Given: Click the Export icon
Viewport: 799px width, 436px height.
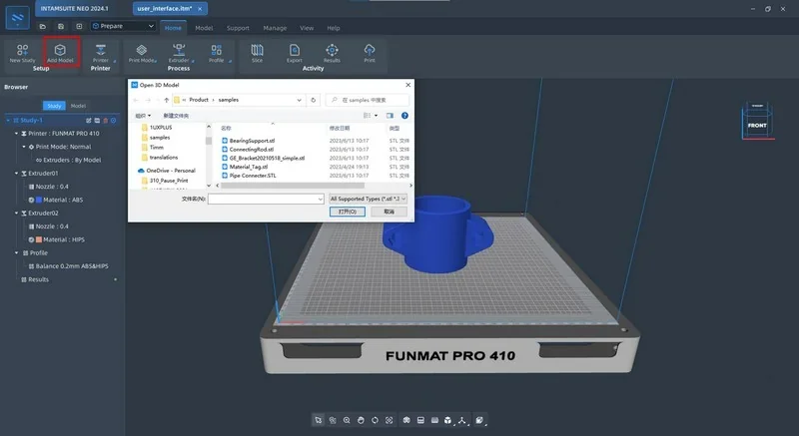Looking at the screenshot, I should (294, 50).
